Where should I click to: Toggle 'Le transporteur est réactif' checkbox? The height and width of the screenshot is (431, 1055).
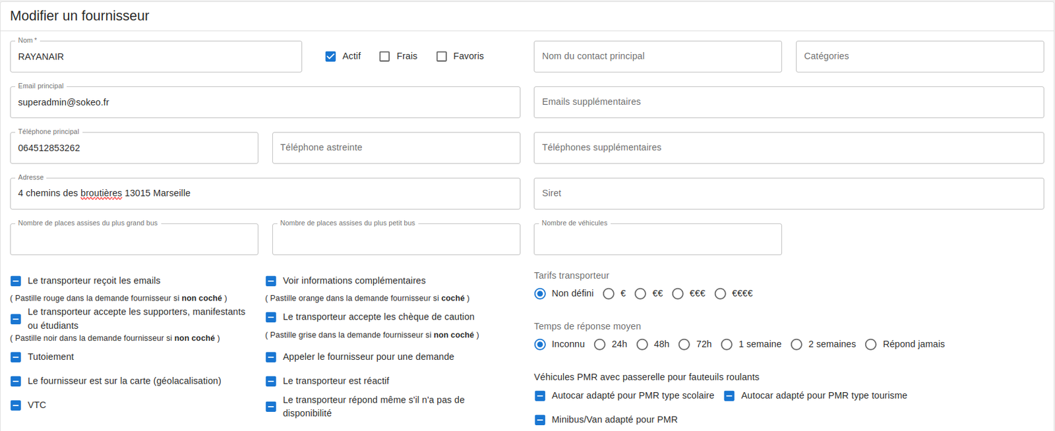pyautogui.click(x=271, y=382)
